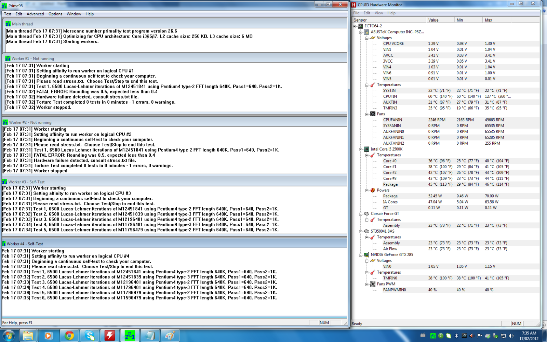Open the Help menu in CPUID Hardware Monitor
Image resolution: width=547 pixels, height=342 pixels.
click(391, 13)
